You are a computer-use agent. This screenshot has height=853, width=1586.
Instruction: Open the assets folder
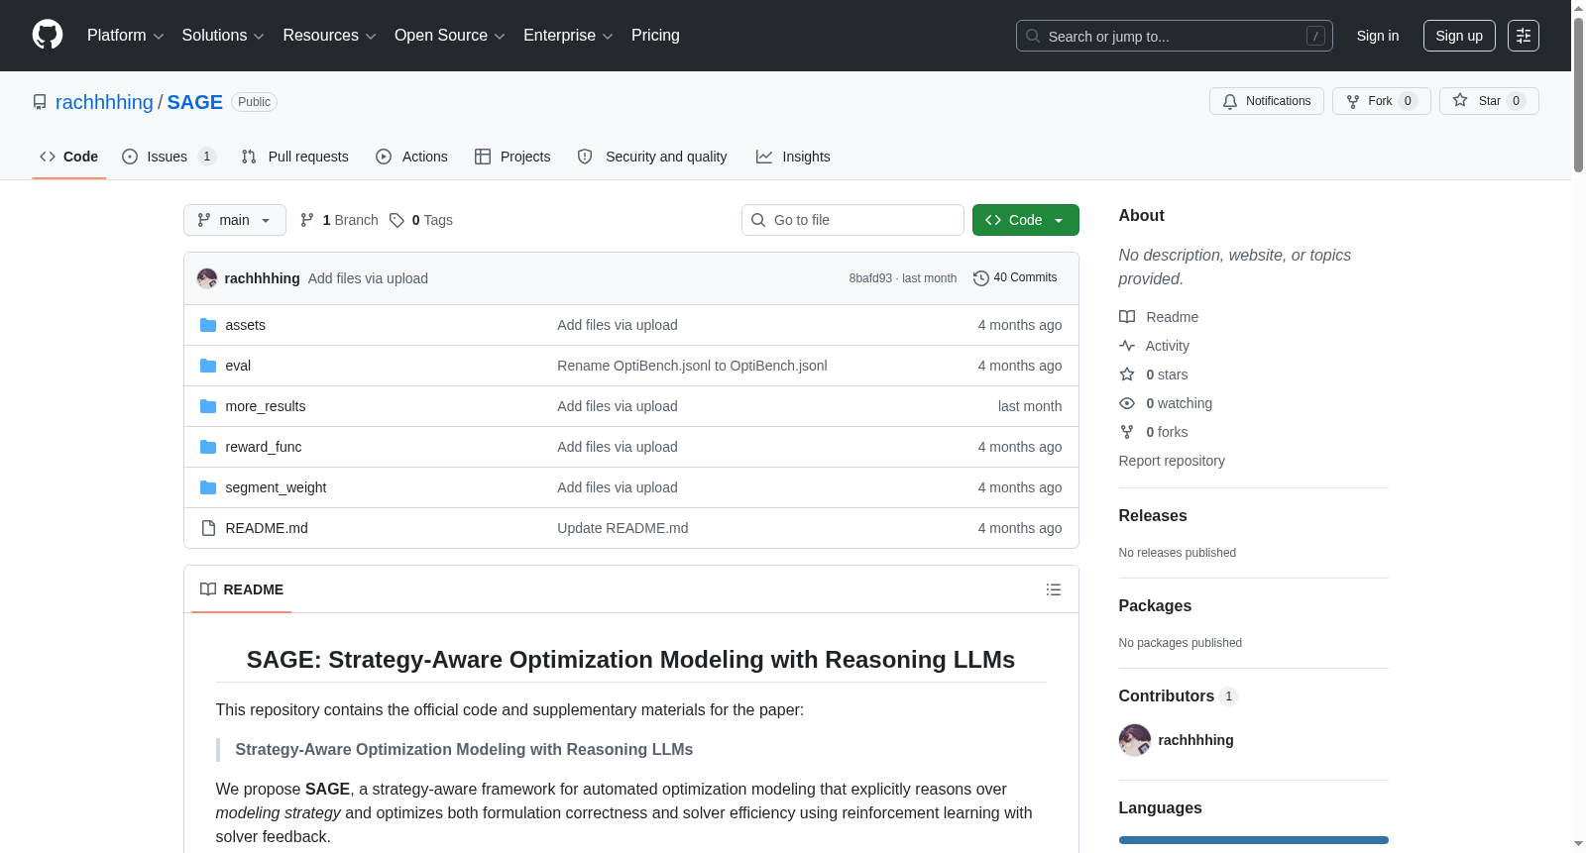click(x=245, y=325)
